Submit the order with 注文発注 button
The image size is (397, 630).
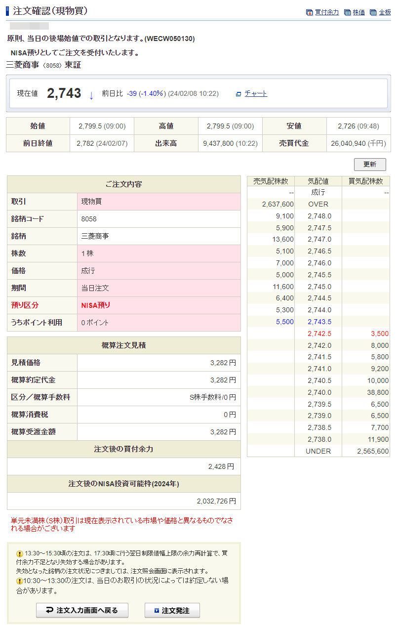(172, 611)
